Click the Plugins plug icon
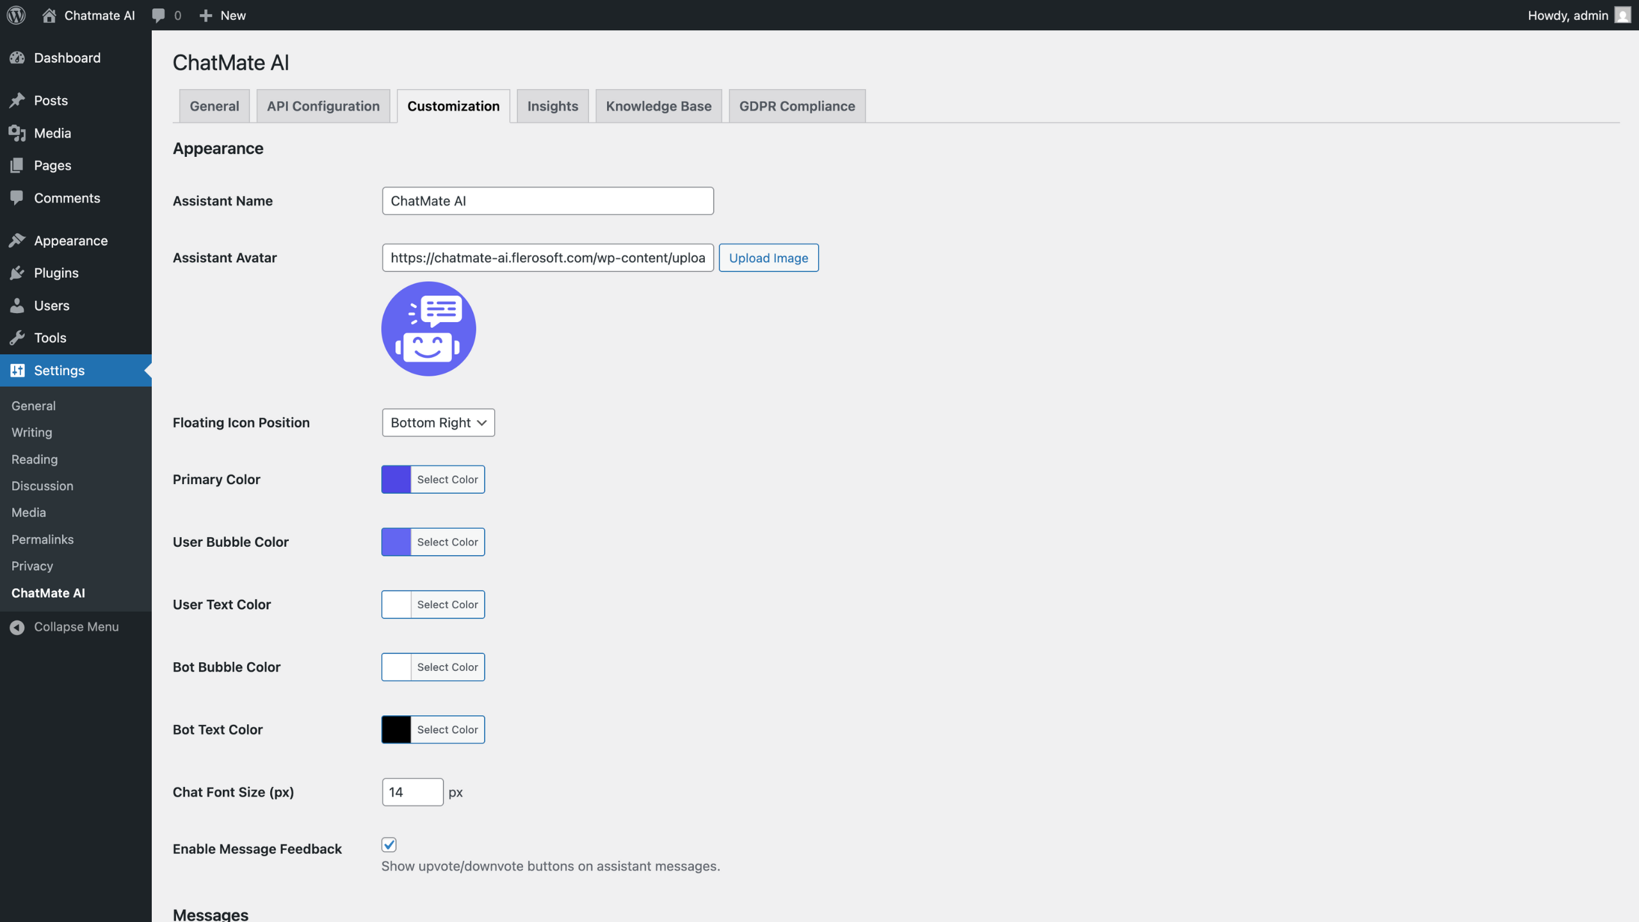 click(x=17, y=273)
